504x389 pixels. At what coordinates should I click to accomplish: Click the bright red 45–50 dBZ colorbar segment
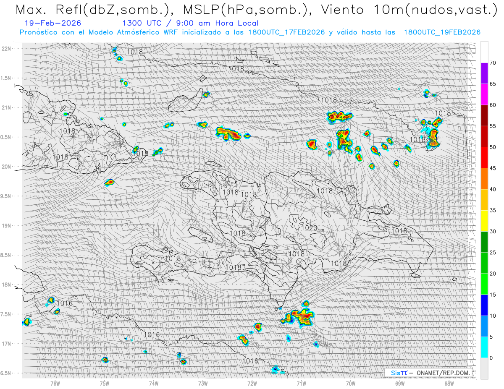[484, 158]
